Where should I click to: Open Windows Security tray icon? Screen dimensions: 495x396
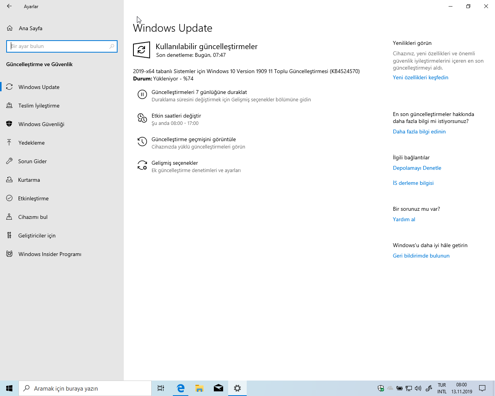pyautogui.click(x=381, y=388)
